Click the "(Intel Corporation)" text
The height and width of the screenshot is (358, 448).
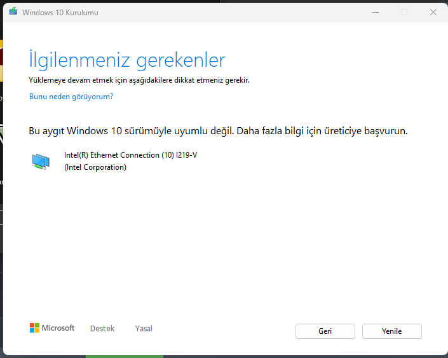(95, 167)
